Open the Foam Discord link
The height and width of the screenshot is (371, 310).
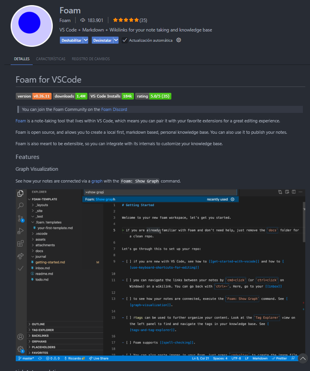click(114, 109)
